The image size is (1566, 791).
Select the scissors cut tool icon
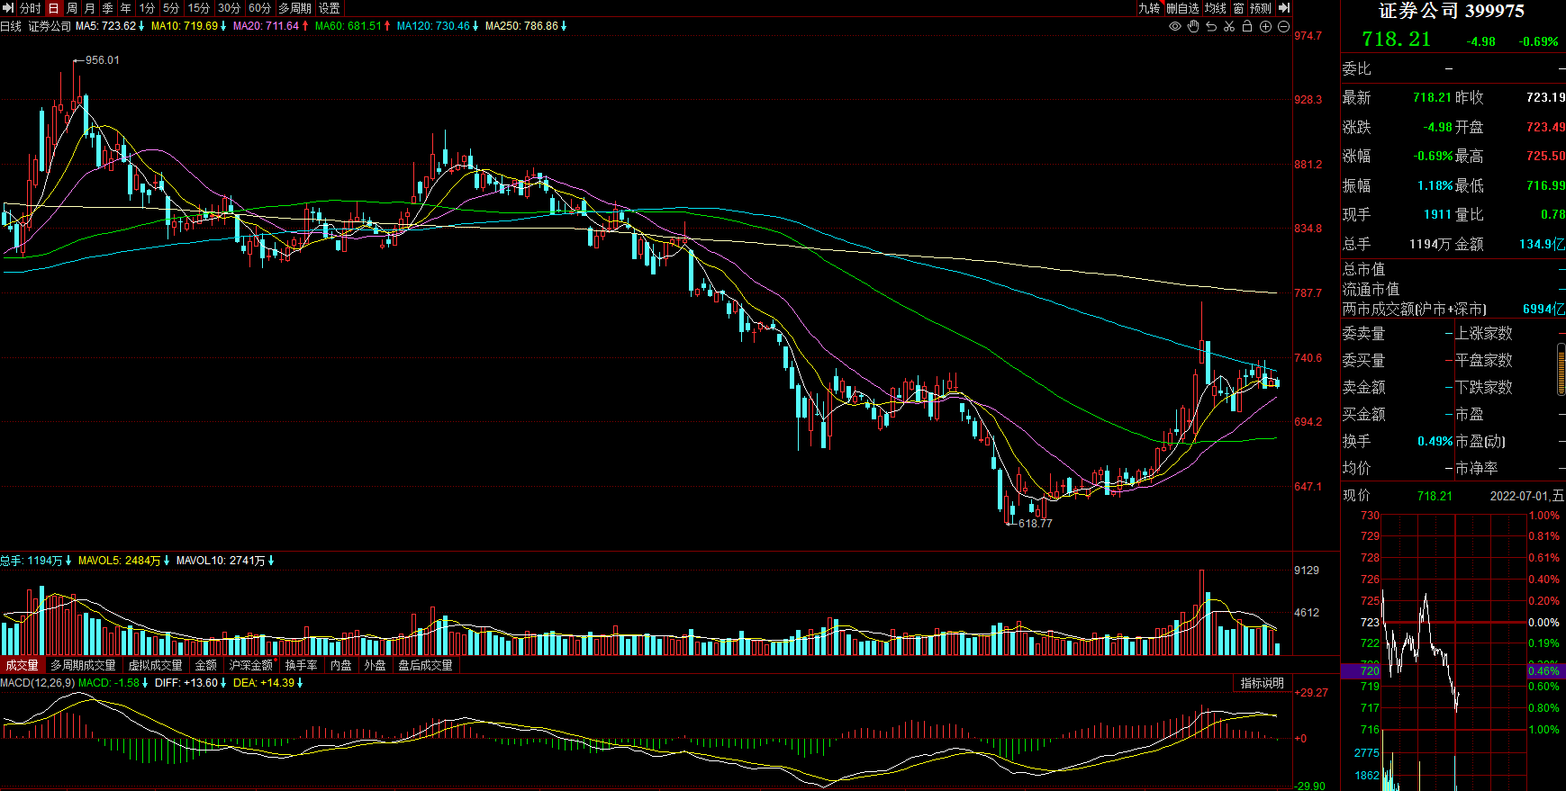(1229, 26)
